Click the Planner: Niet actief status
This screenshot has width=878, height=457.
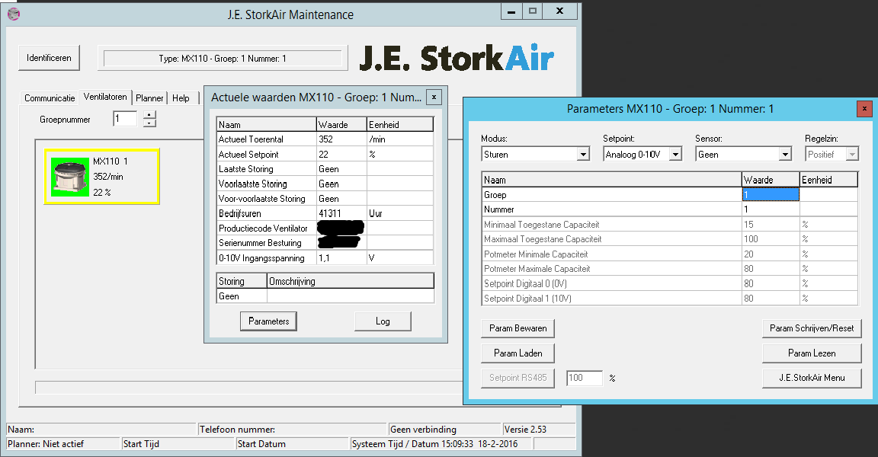64,443
